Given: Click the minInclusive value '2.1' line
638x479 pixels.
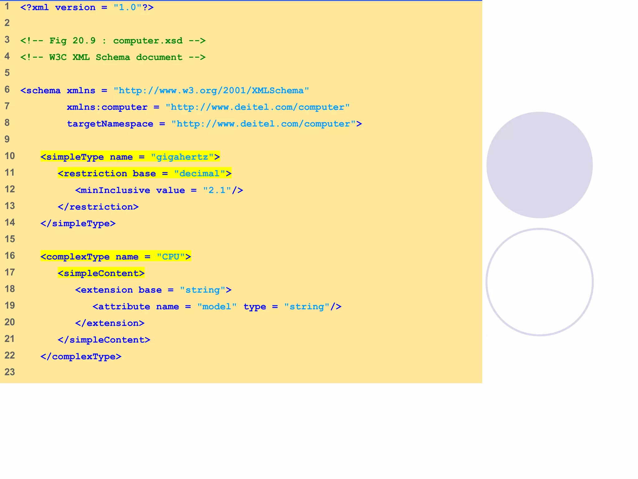Looking at the screenshot, I should tap(159, 190).
